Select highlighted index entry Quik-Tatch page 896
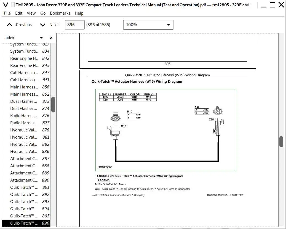 tap(26, 223)
